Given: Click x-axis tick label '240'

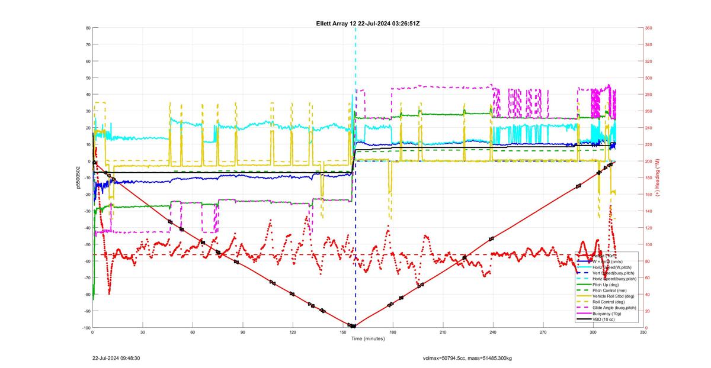Looking at the screenshot, I should 493,333.
